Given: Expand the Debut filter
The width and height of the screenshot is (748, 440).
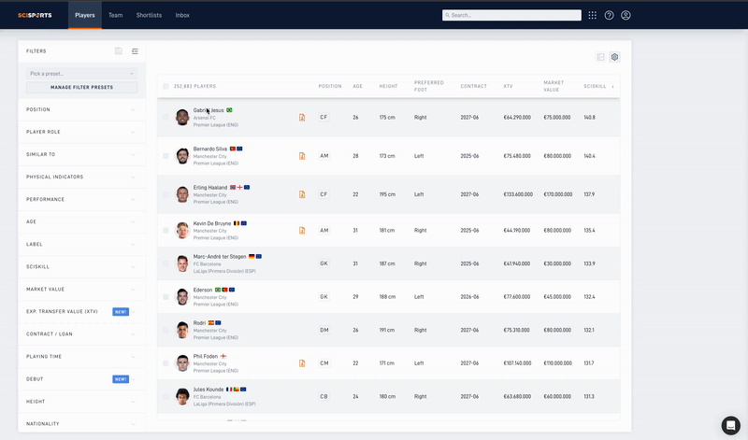Looking at the screenshot, I should click(x=81, y=379).
